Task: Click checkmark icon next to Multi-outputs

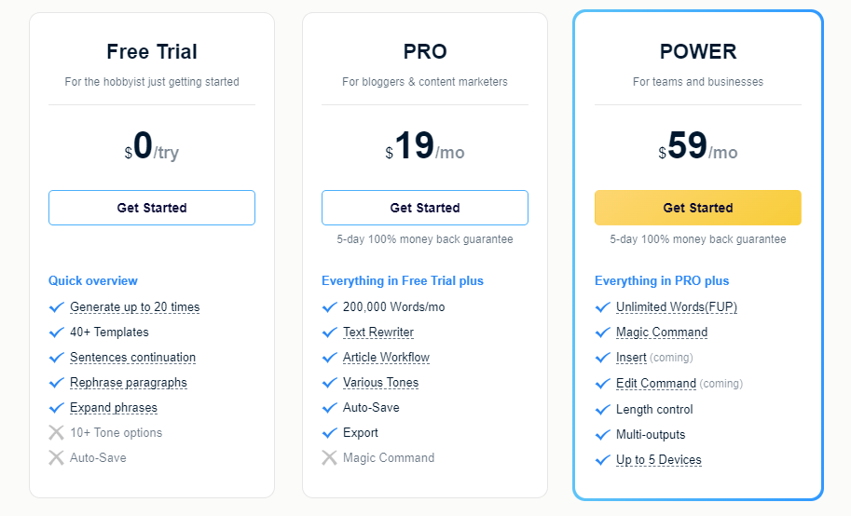Action: pyautogui.click(x=602, y=435)
